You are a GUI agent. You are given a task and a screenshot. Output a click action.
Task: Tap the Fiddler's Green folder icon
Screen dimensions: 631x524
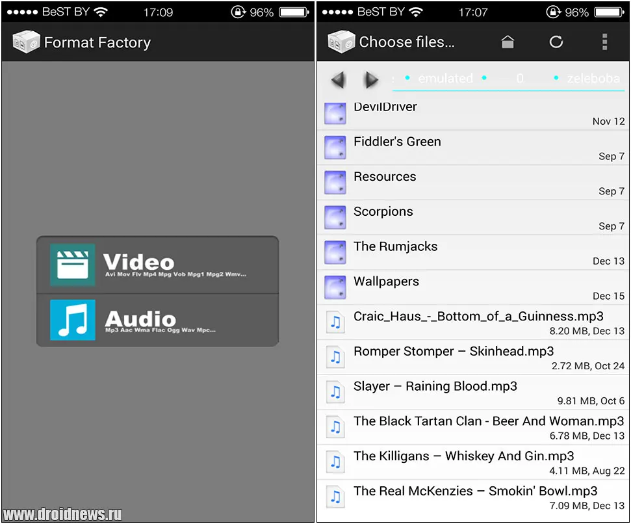click(x=335, y=148)
